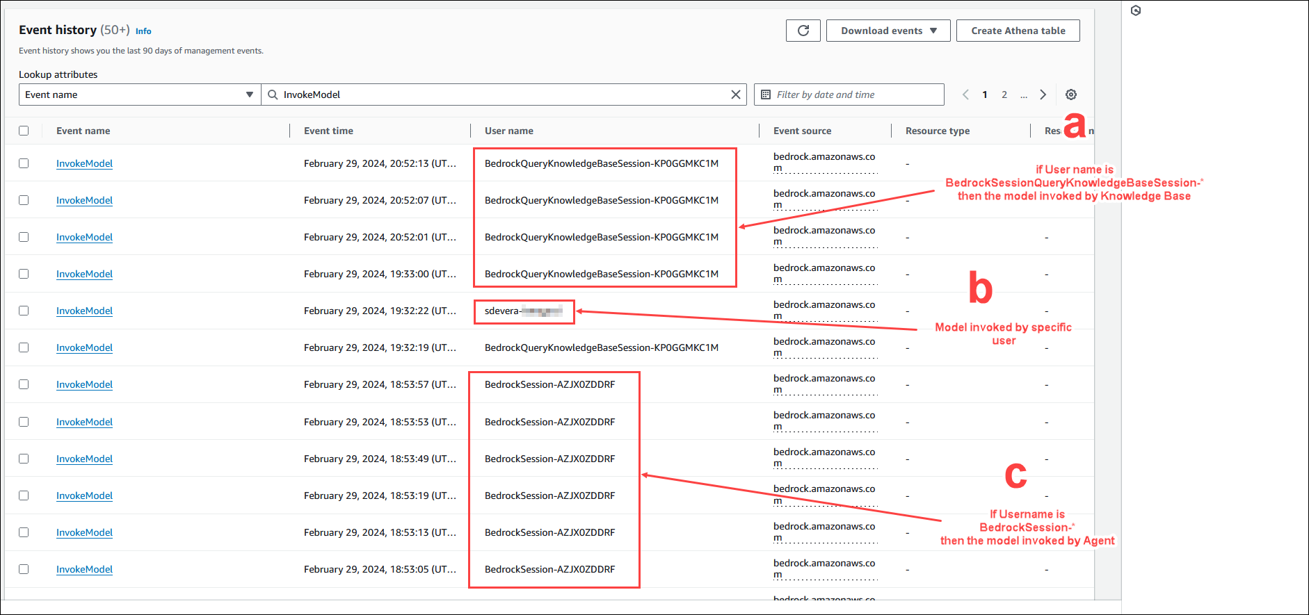Screen dimensions: 1309x615
Task: Go to page 2 of results
Action: coord(1004,95)
